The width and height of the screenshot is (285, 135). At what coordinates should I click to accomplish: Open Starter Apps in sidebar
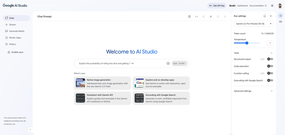(x=16, y=38)
